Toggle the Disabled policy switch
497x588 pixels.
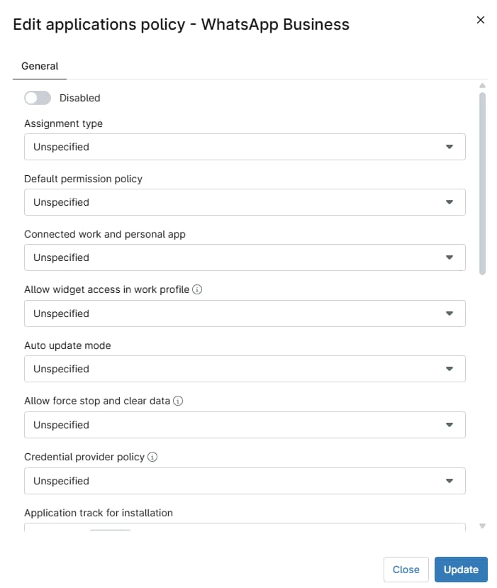click(38, 98)
